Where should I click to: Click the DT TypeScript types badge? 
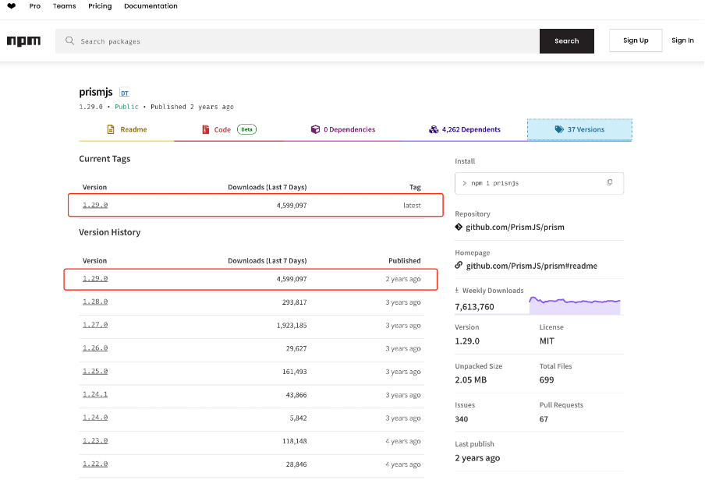[125, 93]
